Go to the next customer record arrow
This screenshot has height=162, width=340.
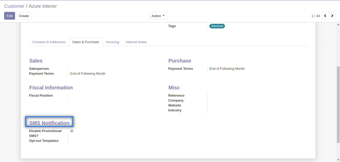(332, 16)
